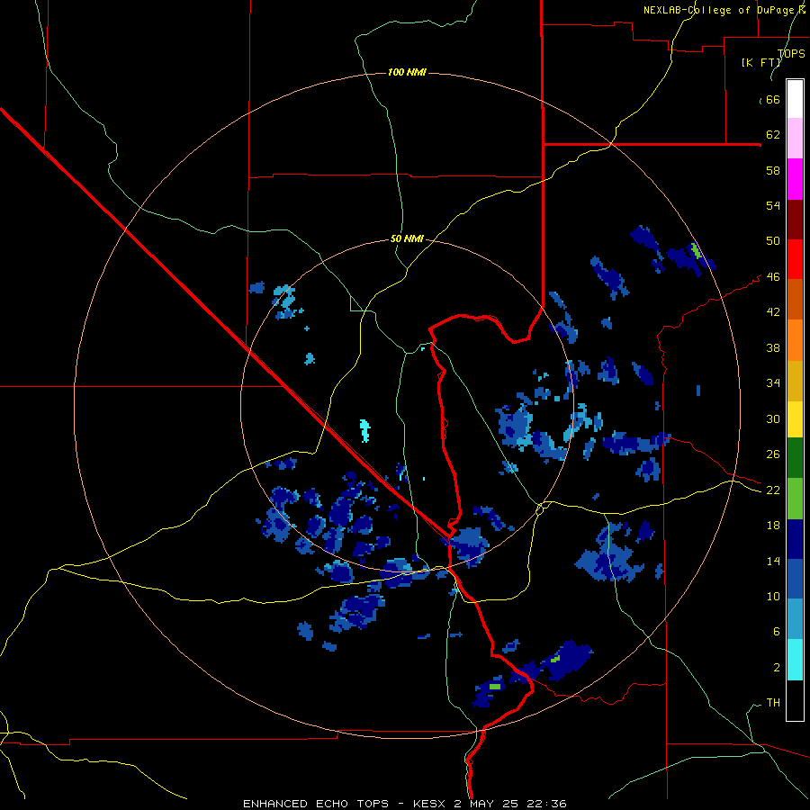Click the white swatch in the tops legend
The image size is (810, 810).
[795, 99]
